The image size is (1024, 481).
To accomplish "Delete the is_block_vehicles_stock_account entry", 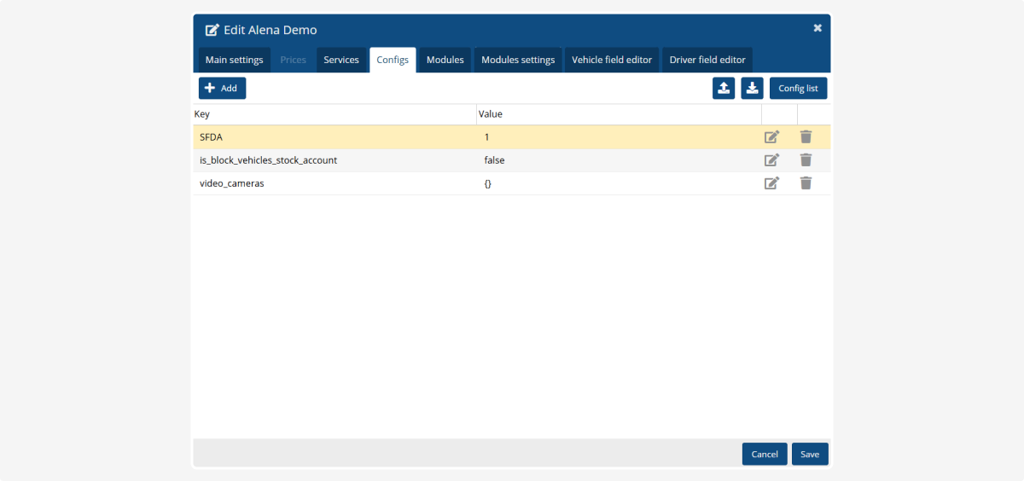I will click(806, 159).
